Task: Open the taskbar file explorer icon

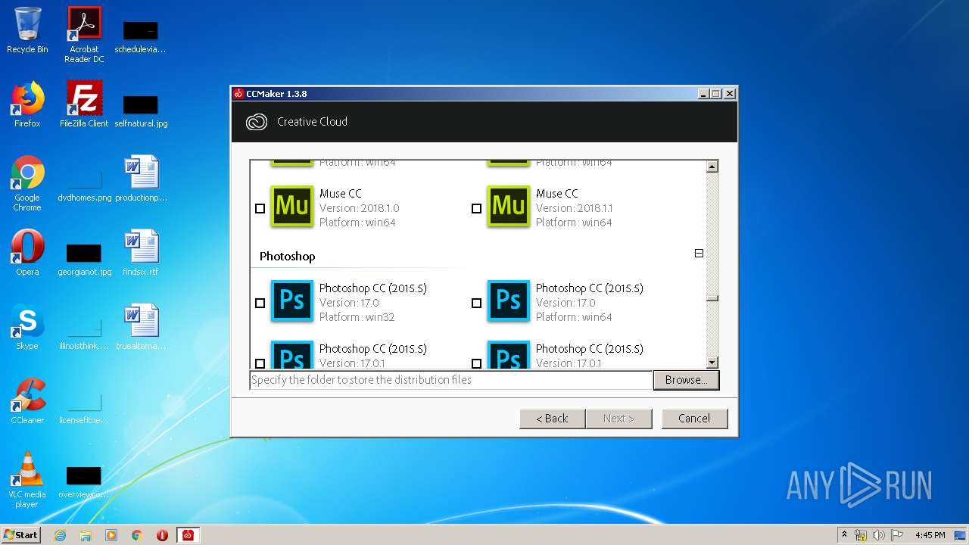Action: 86,535
